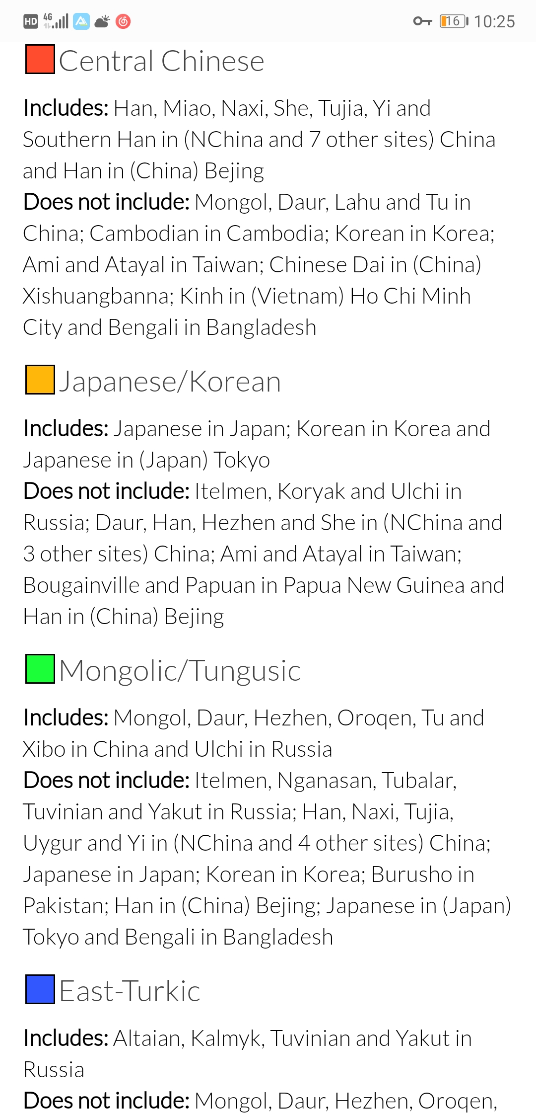Tap the blue East-Turkic color swatch
Viewport: 536px width, 1115px height.
point(40,989)
